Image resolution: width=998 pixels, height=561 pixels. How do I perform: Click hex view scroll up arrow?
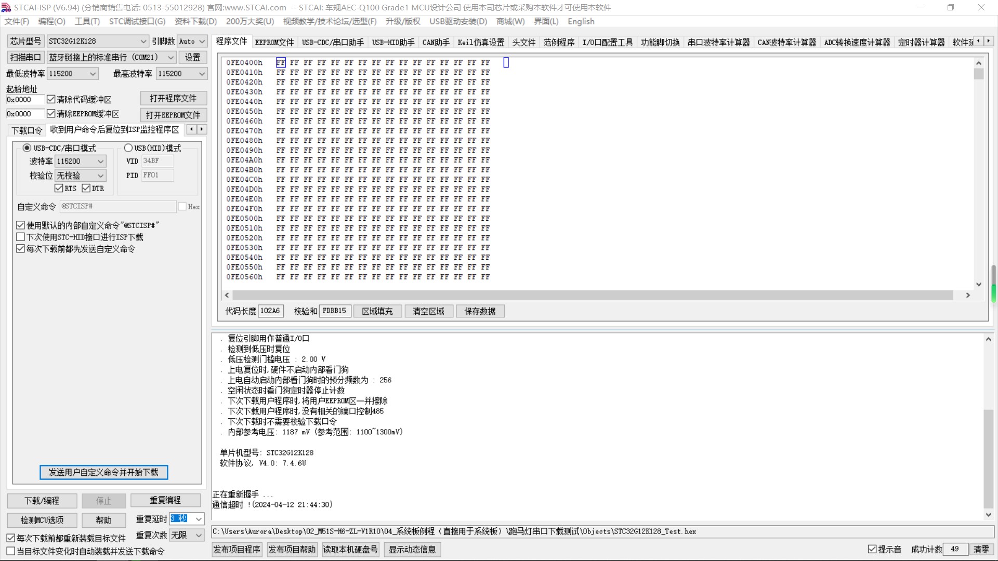click(x=979, y=63)
